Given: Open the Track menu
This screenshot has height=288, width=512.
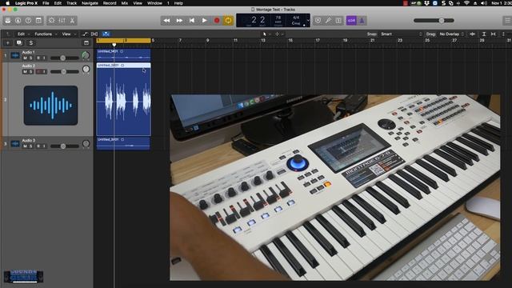Looking at the screenshot, I should pyautogui.click(x=71, y=3).
